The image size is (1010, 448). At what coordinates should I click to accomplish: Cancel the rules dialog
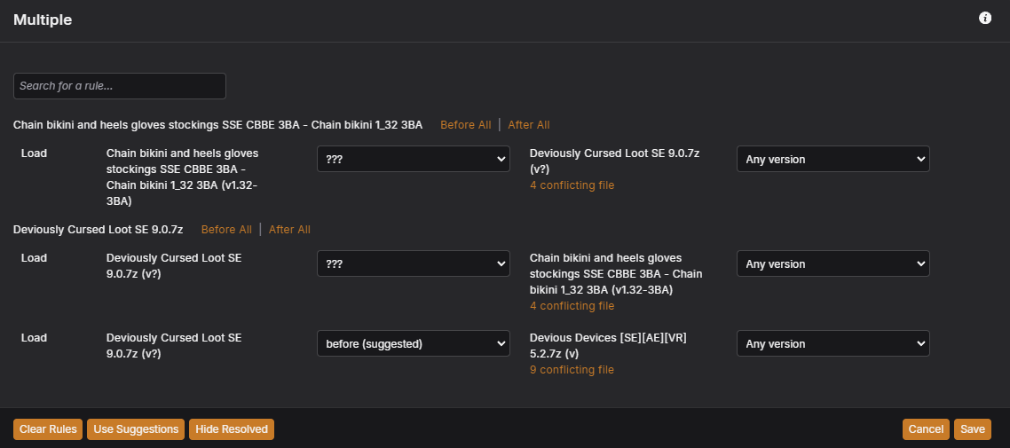click(927, 429)
